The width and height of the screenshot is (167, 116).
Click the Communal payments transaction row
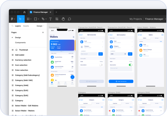coord(62,75)
